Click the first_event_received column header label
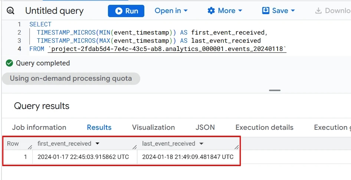 (x=64, y=144)
